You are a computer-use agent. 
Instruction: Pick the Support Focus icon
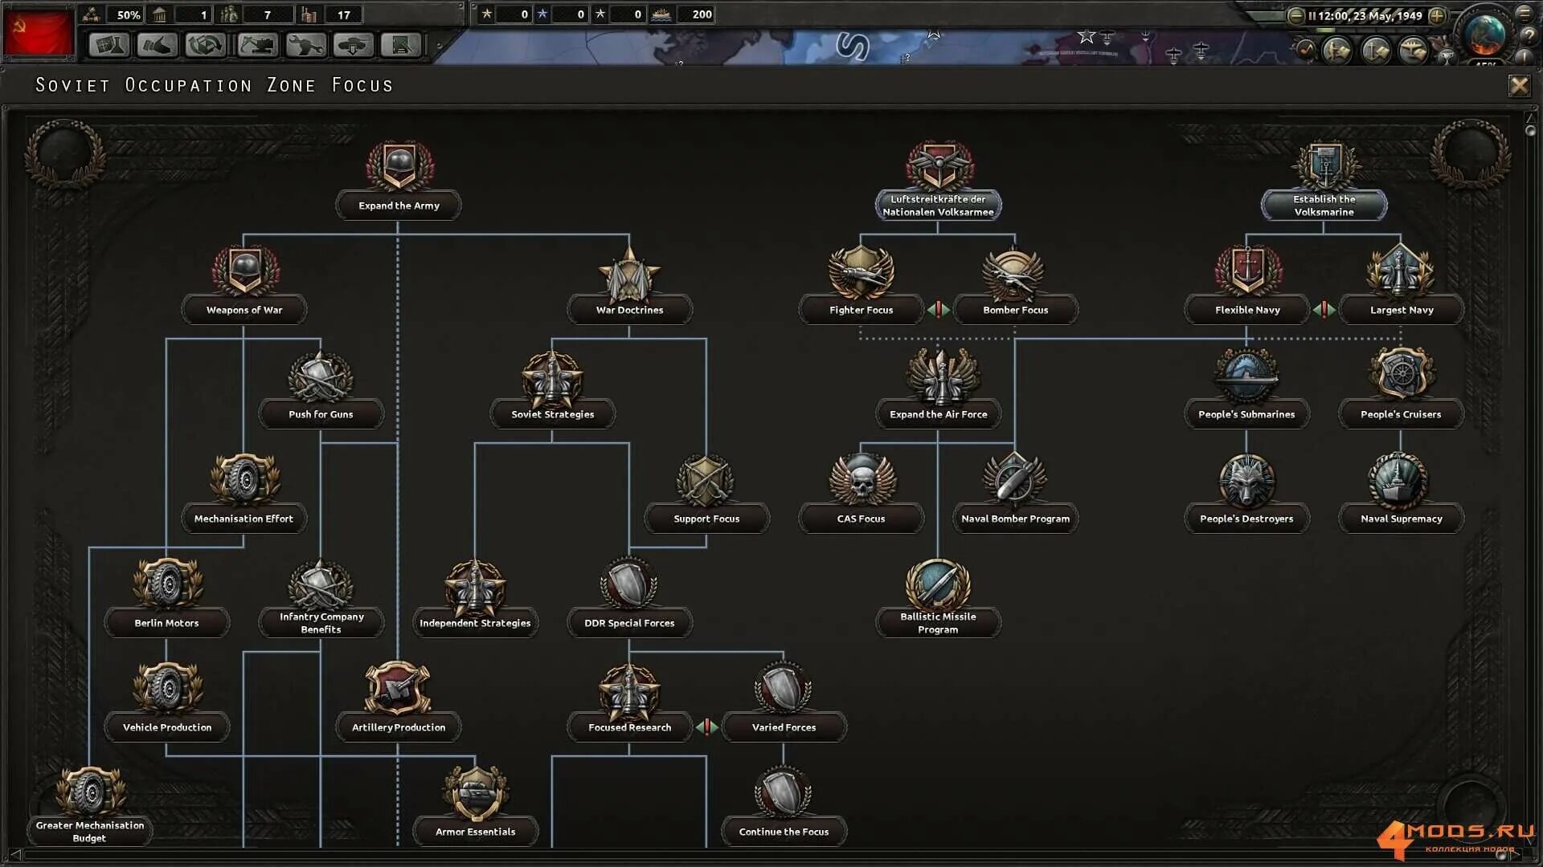(706, 480)
